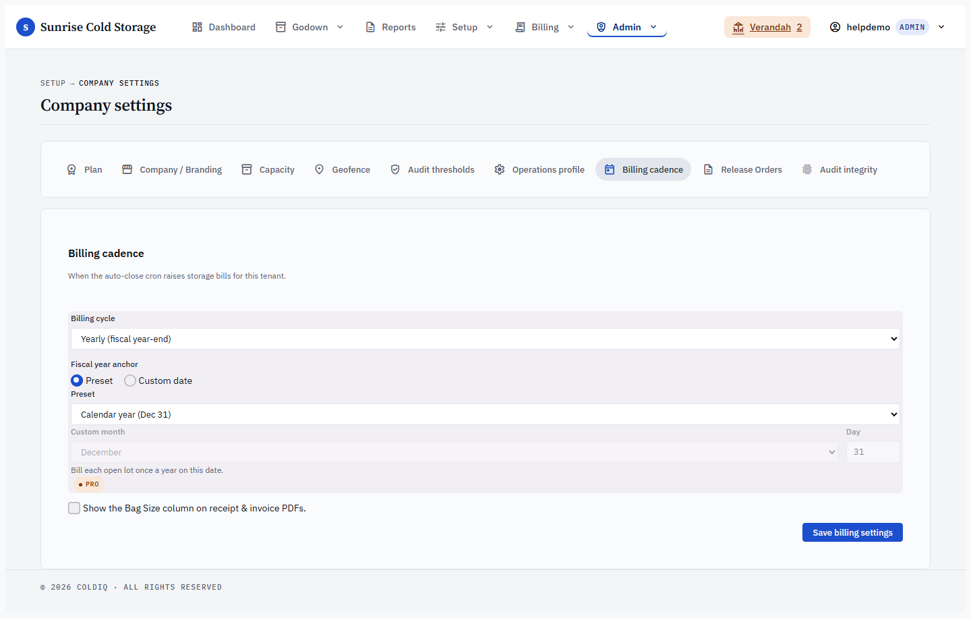Click the Sunrise Cold Storage brand name
This screenshot has width=971, height=618.
tap(98, 27)
